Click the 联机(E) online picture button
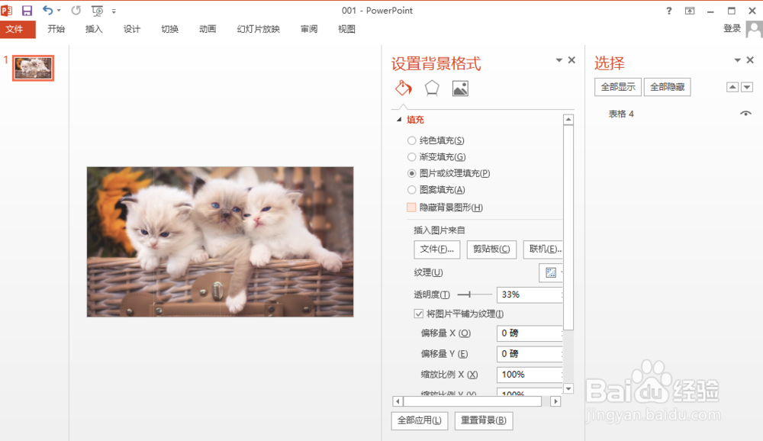 click(542, 249)
